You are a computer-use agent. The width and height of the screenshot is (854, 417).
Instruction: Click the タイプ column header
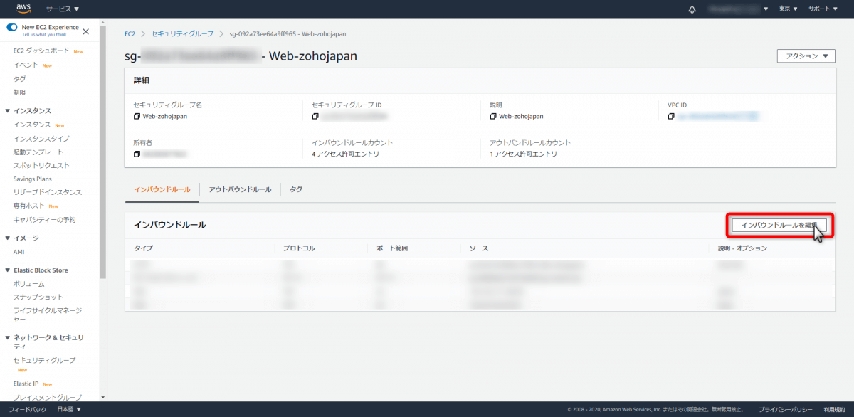(143, 248)
